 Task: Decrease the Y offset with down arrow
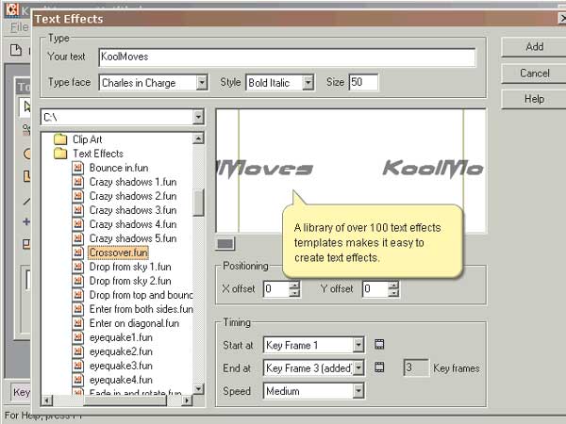coord(393,293)
